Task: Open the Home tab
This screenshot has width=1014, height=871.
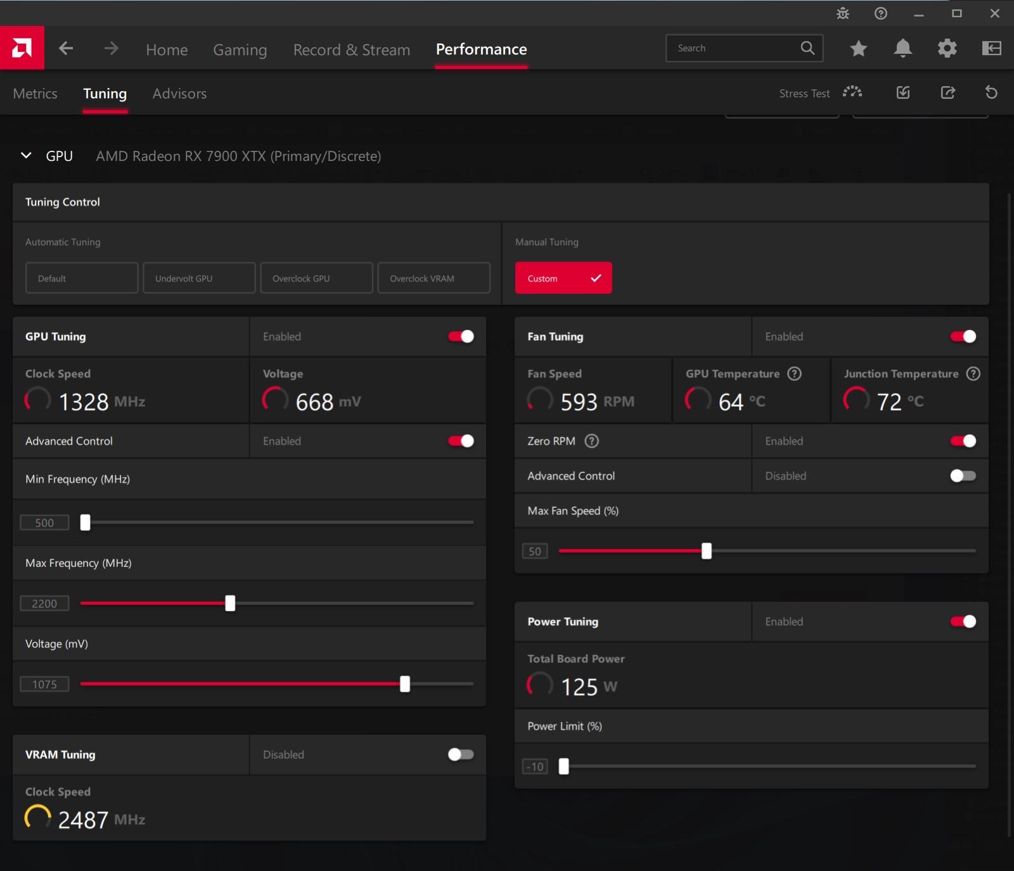Action: coord(167,49)
